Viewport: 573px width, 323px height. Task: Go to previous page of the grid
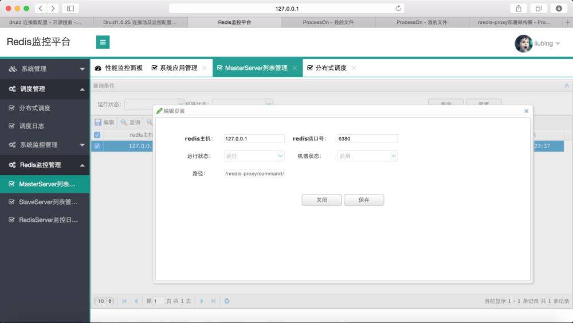point(136,301)
